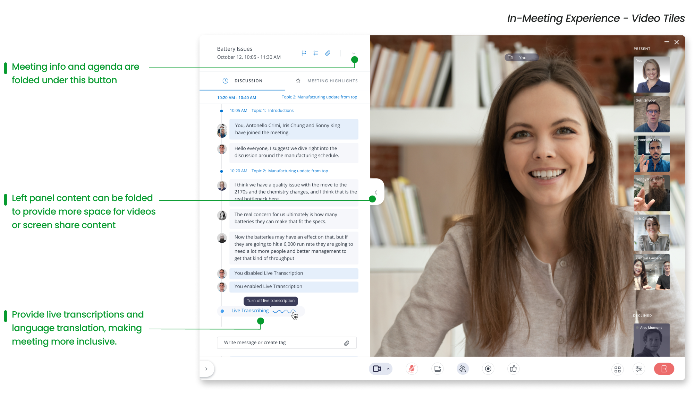Click the thumbs-up reaction icon
Image resolution: width=694 pixels, height=416 pixels.
(514, 369)
